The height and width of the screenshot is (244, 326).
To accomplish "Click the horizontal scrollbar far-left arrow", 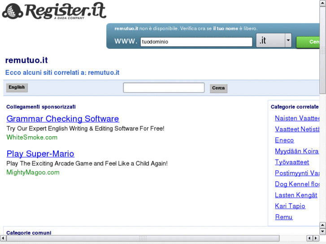I will tap(3, 238).
